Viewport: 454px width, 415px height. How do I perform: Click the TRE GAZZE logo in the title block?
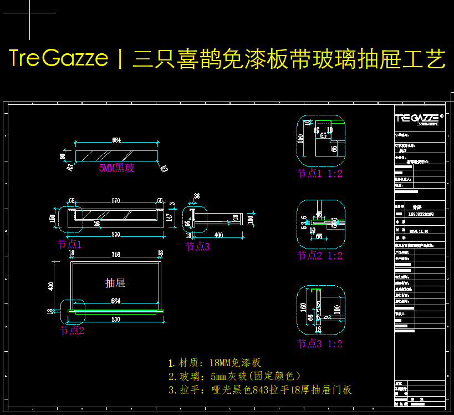[419, 119]
